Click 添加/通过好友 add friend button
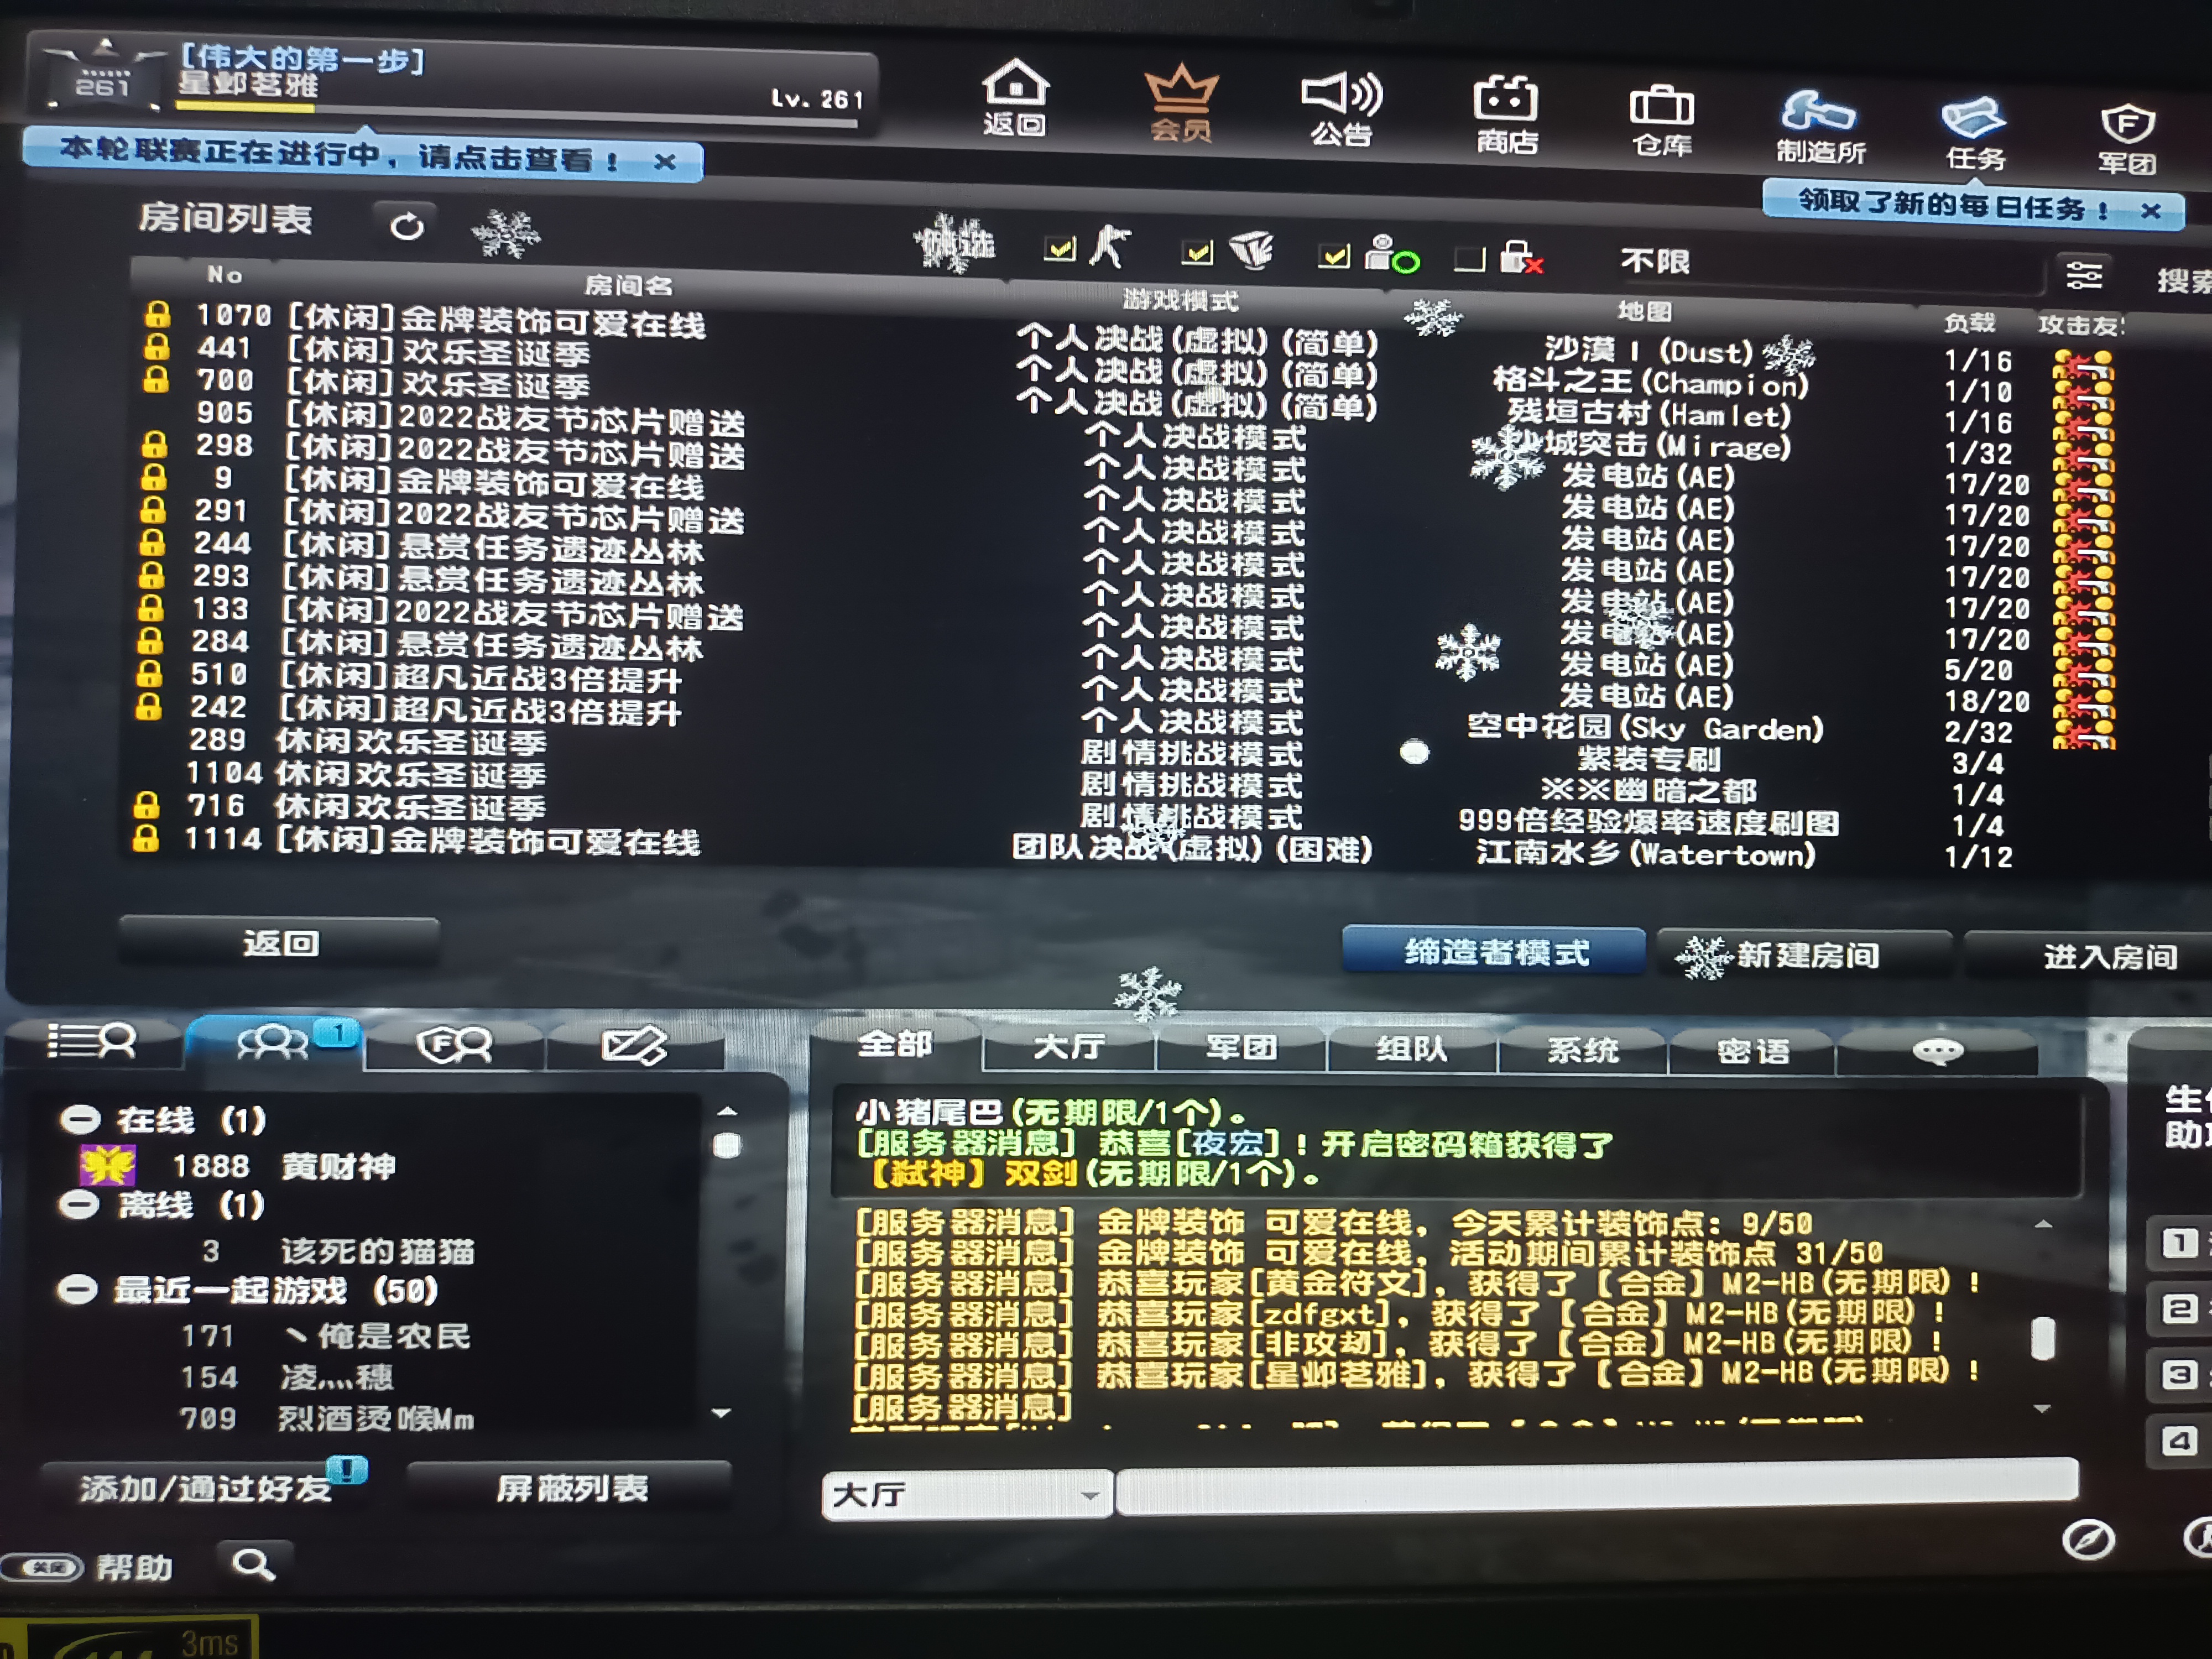 [x=206, y=1488]
